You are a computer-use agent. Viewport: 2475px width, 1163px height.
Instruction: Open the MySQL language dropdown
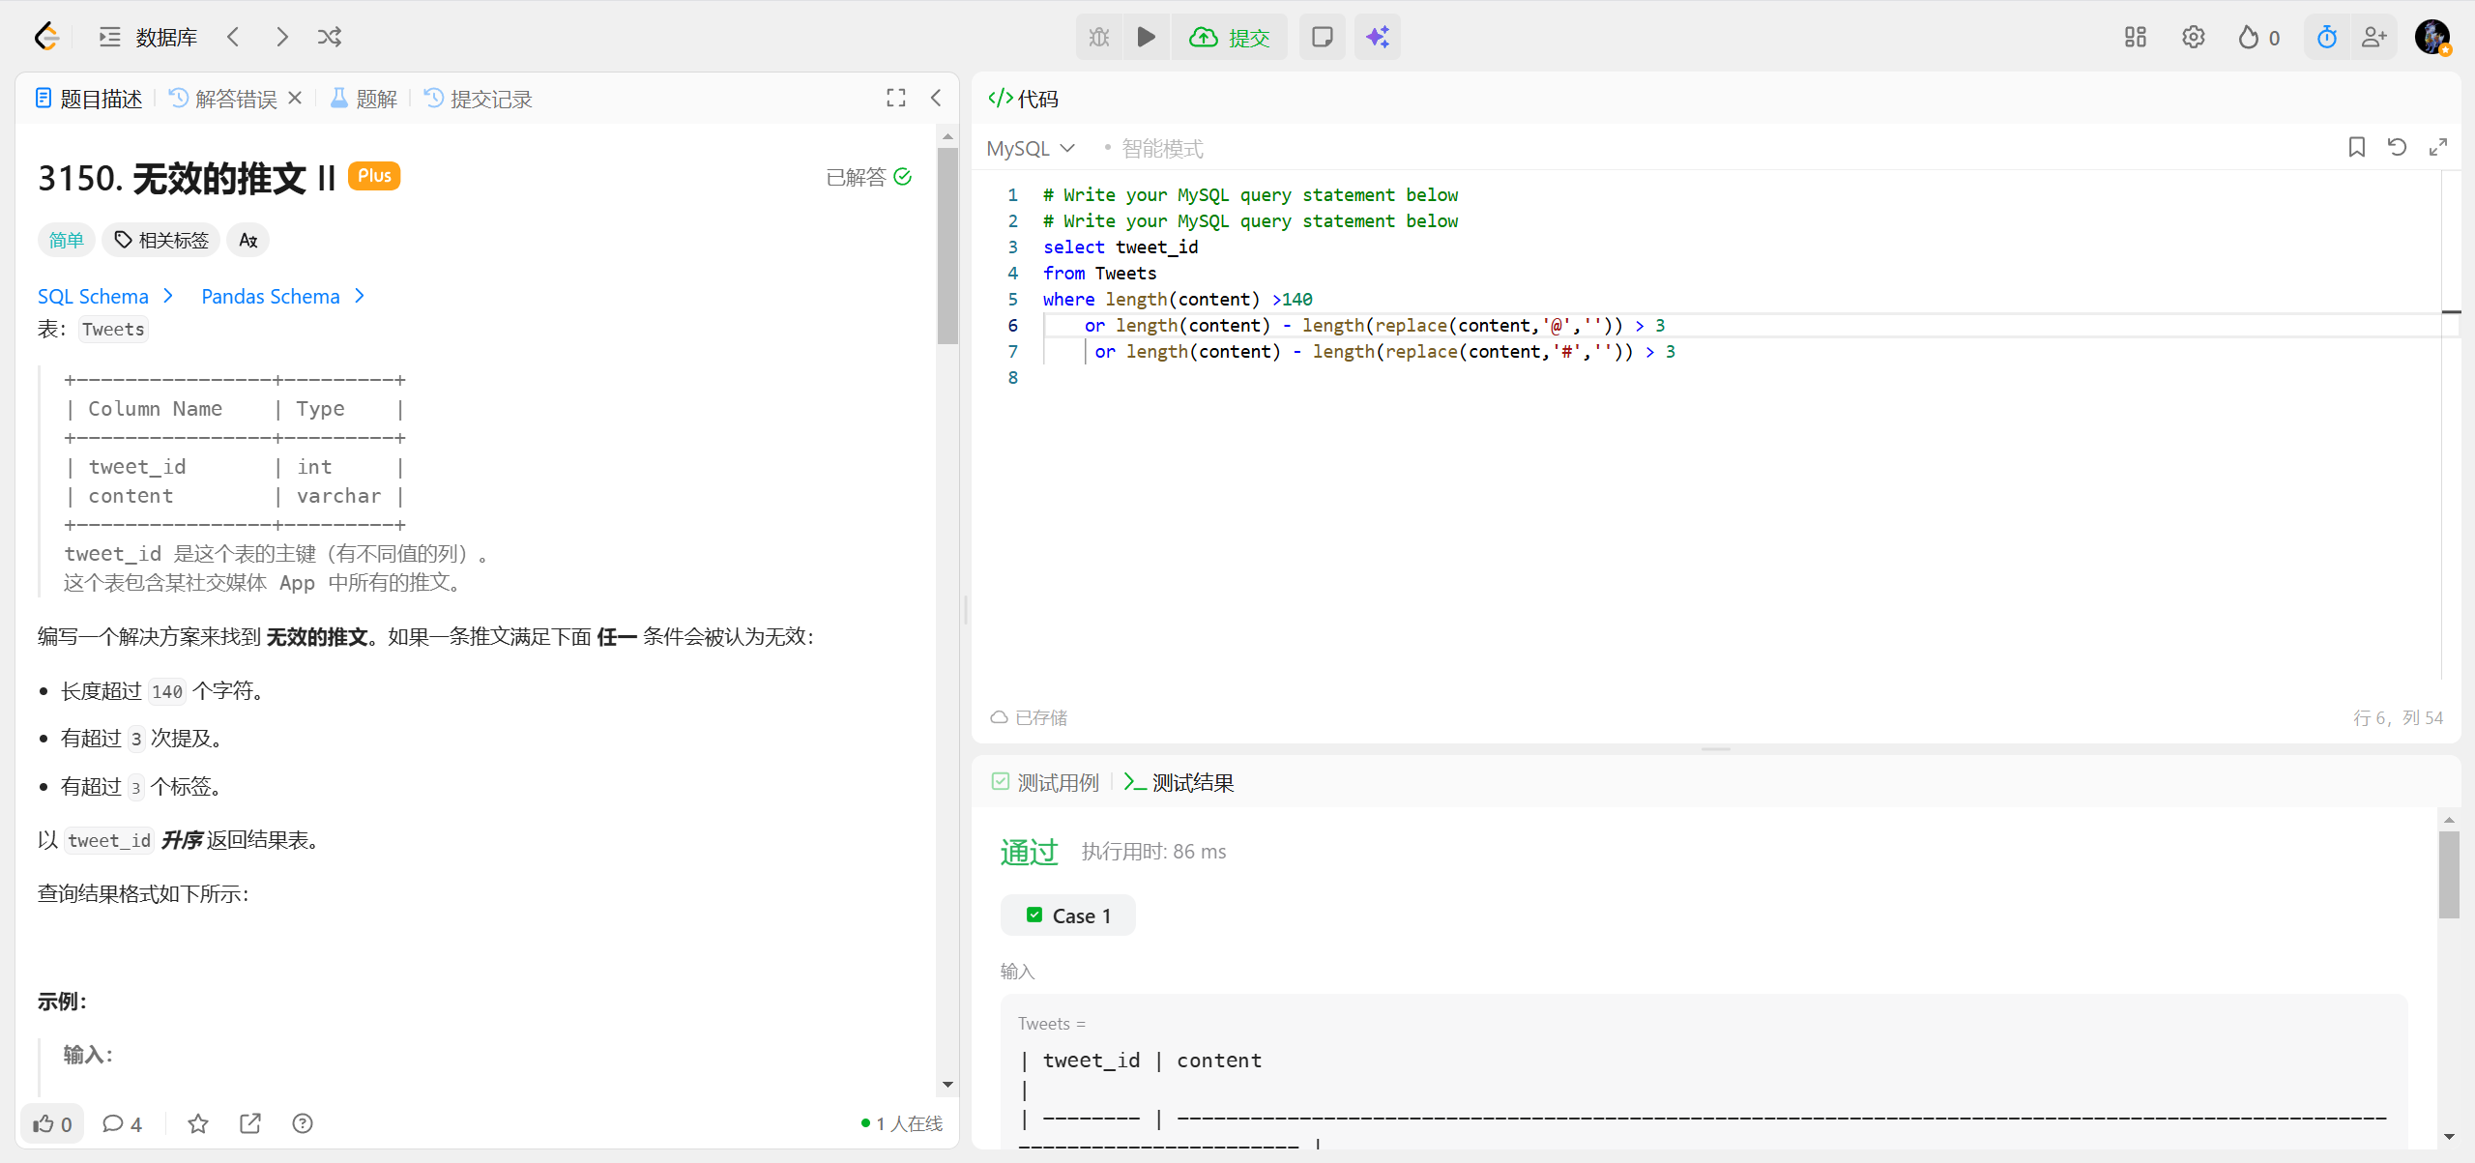tap(1031, 148)
